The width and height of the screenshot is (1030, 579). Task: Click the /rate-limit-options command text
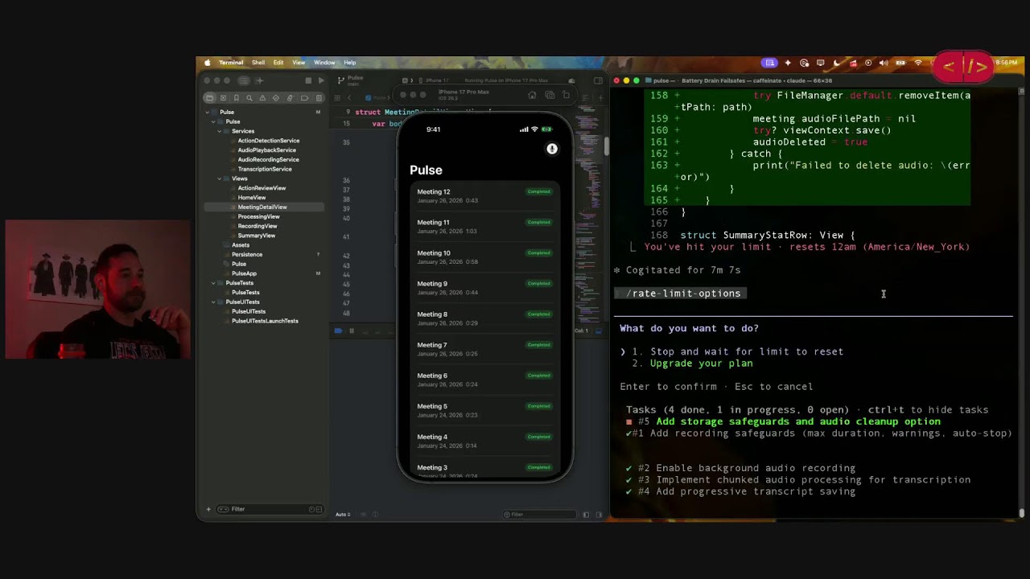[683, 294]
